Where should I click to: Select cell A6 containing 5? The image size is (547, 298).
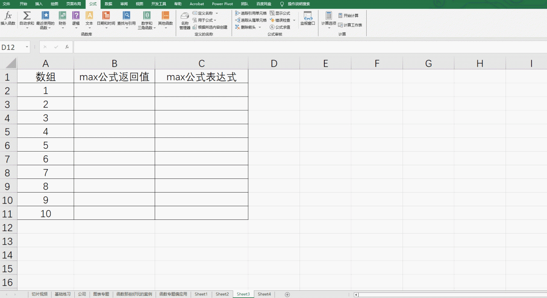pos(45,145)
